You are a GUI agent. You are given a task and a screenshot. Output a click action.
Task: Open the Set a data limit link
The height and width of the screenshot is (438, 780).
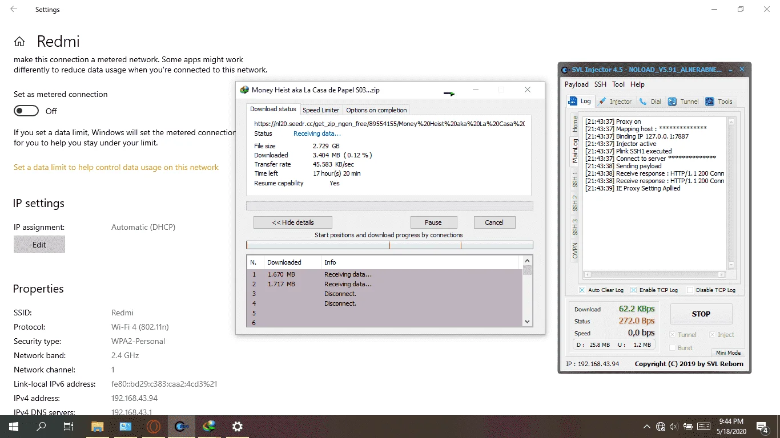116,168
